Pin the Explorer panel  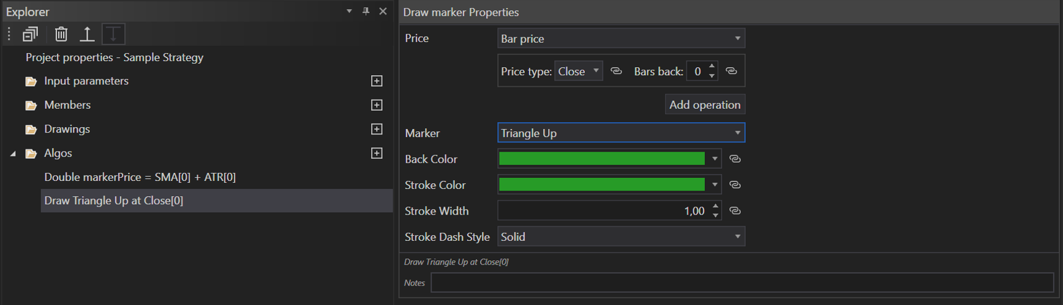point(366,11)
